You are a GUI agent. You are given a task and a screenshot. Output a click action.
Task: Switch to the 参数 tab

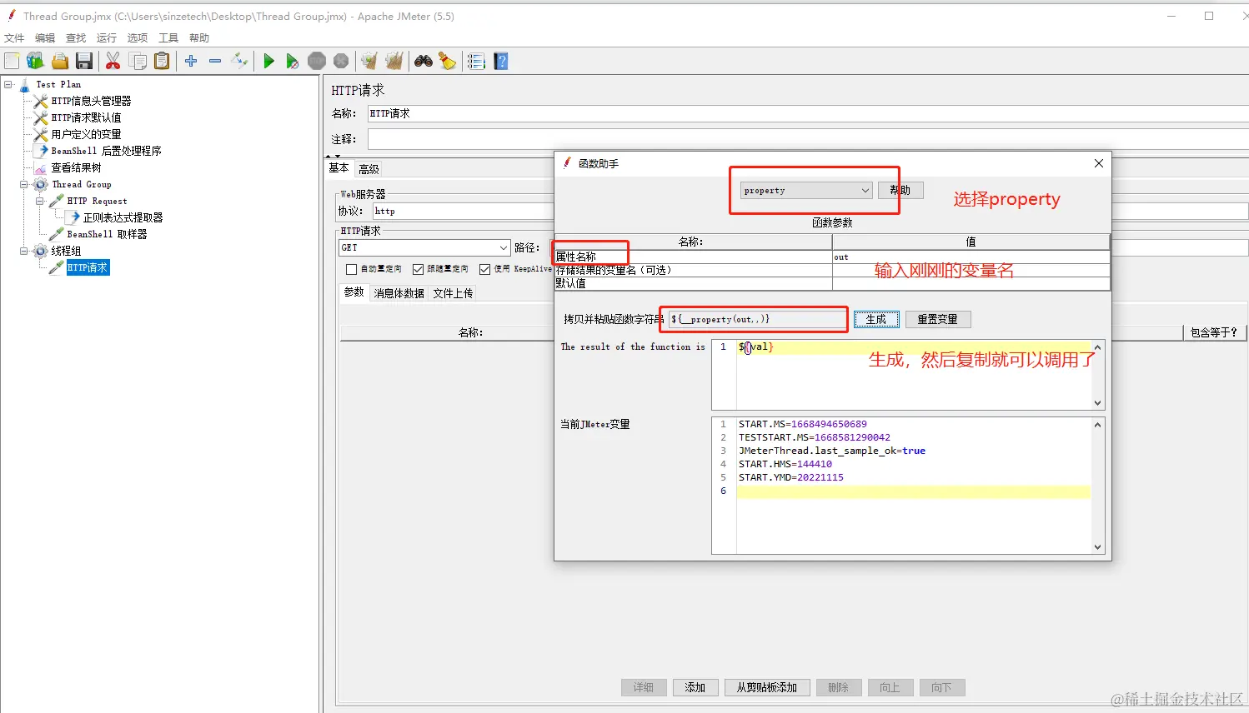coord(354,292)
